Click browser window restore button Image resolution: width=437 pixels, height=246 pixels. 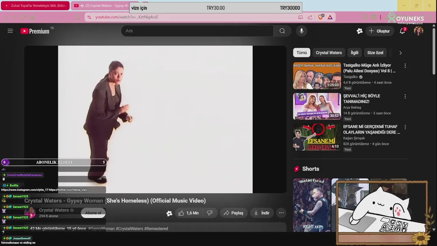point(416,5)
